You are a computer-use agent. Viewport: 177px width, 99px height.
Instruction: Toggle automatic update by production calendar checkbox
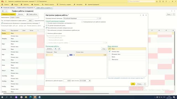2,23
